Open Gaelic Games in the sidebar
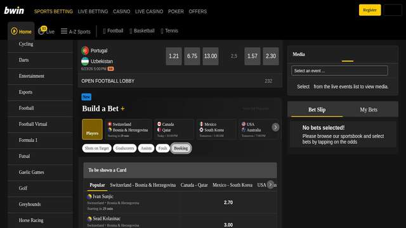This screenshot has height=228, width=406. [41, 172]
